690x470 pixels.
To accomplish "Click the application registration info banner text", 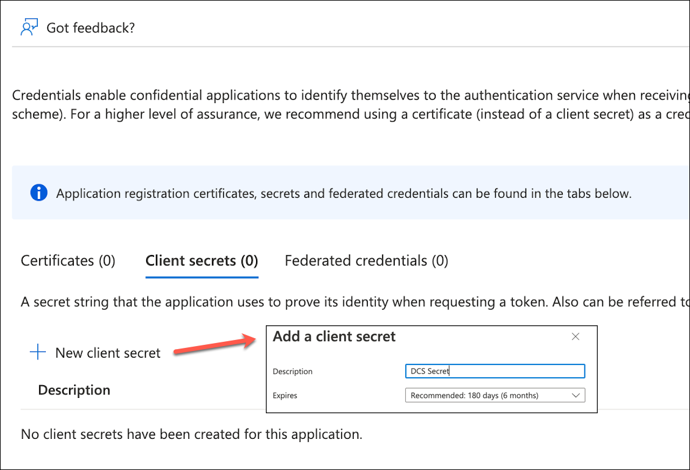I will point(343,194).
